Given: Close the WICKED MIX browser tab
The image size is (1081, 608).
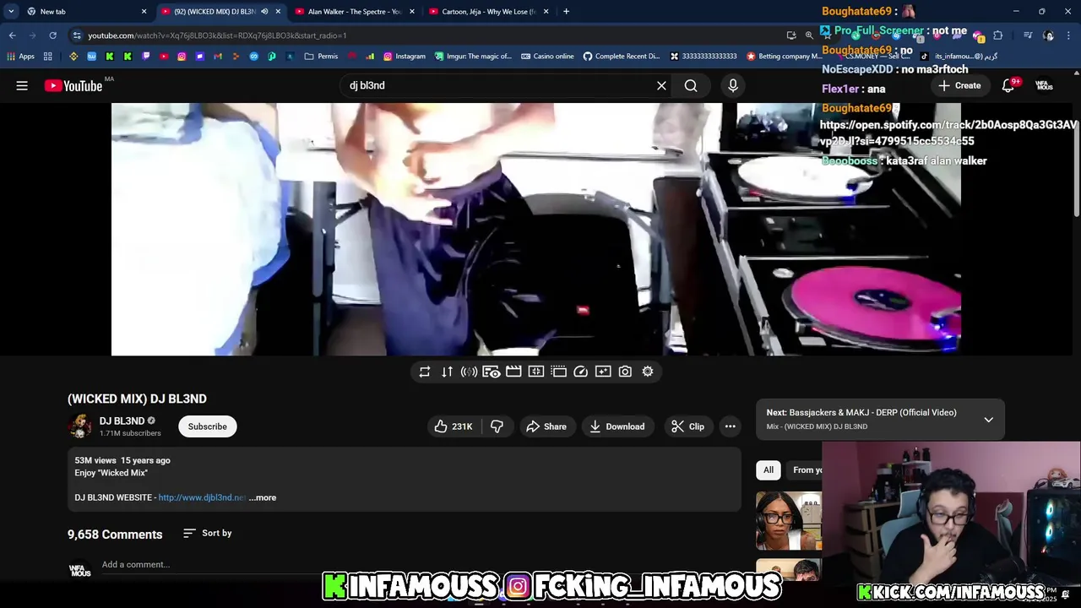Looking at the screenshot, I should click(x=278, y=12).
